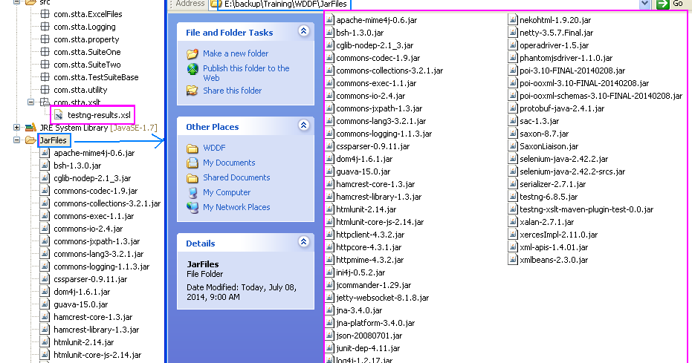Select jetty-websocket-8.1.8.jar in Explorer window
Screen dimensions: 692x363
pos(382,298)
